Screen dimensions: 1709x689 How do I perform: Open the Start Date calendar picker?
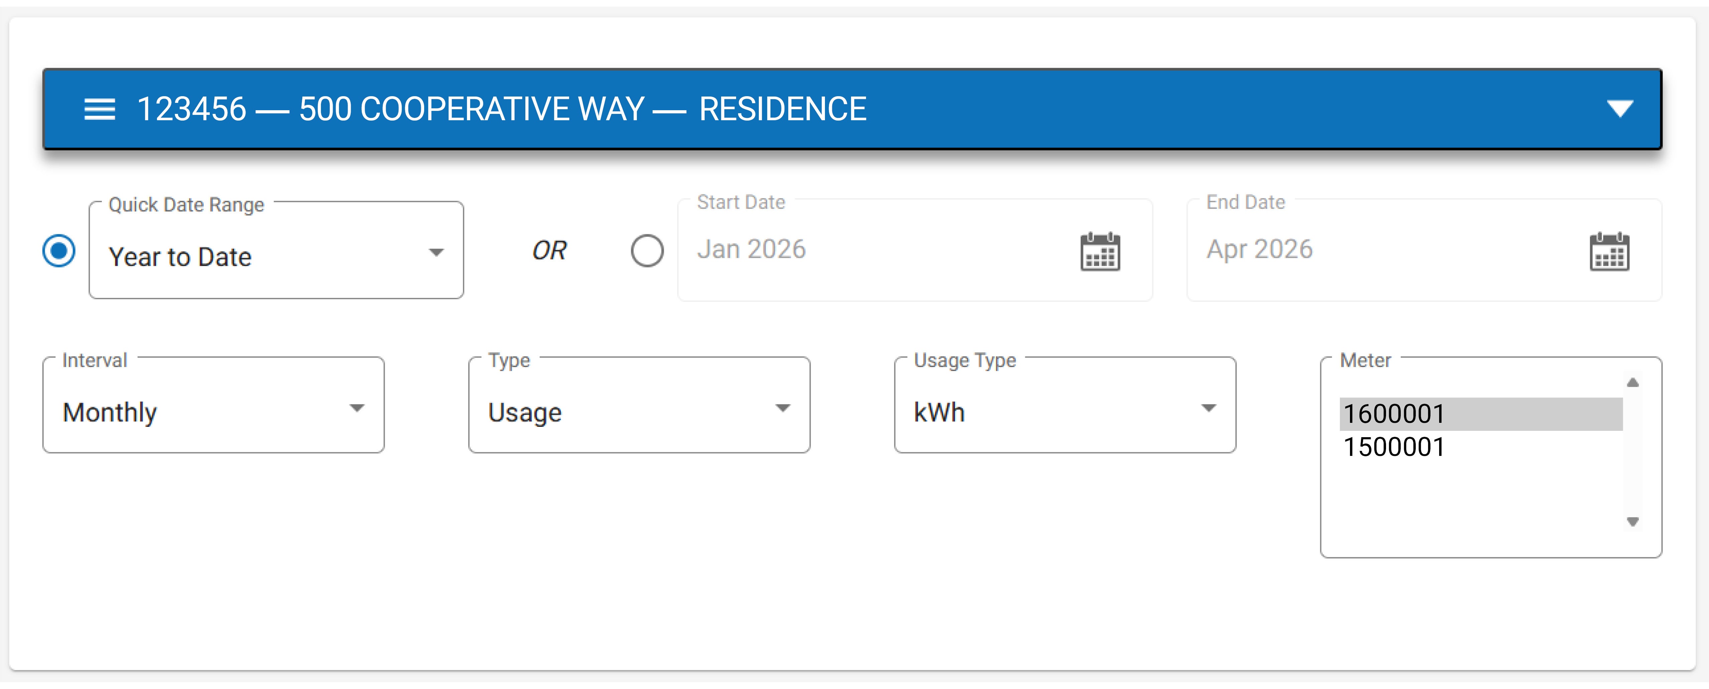coord(1100,251)
